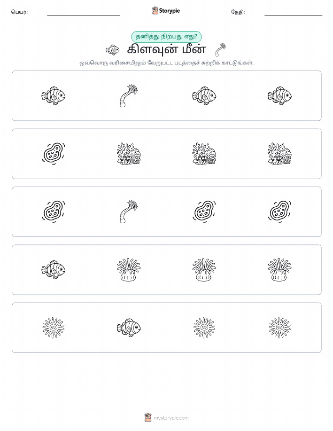This screenshot has width=333, height=431.
Task: Click the tube anemone beside the title
Action: pyautogui.click(x=220, y=50)
